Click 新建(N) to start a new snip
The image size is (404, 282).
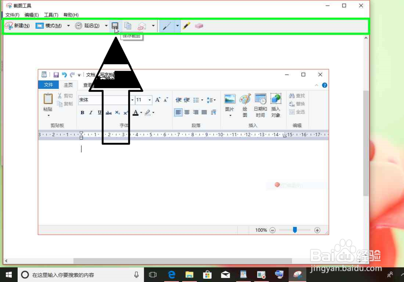click(x=17, y=25)
